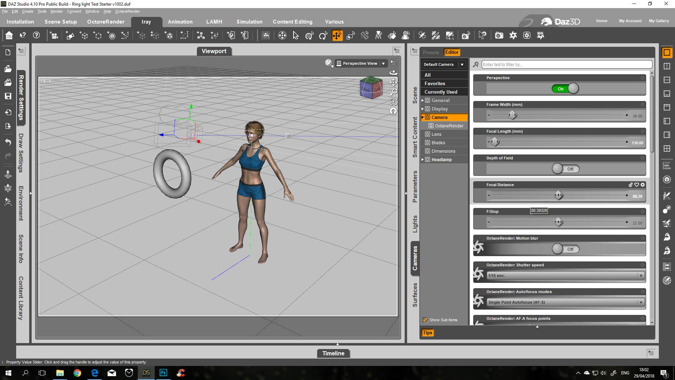Open the Shutter speed dropdown
The height and width of the screenshot is (380, 675).
pyautogui.click(x=565, y=275)
